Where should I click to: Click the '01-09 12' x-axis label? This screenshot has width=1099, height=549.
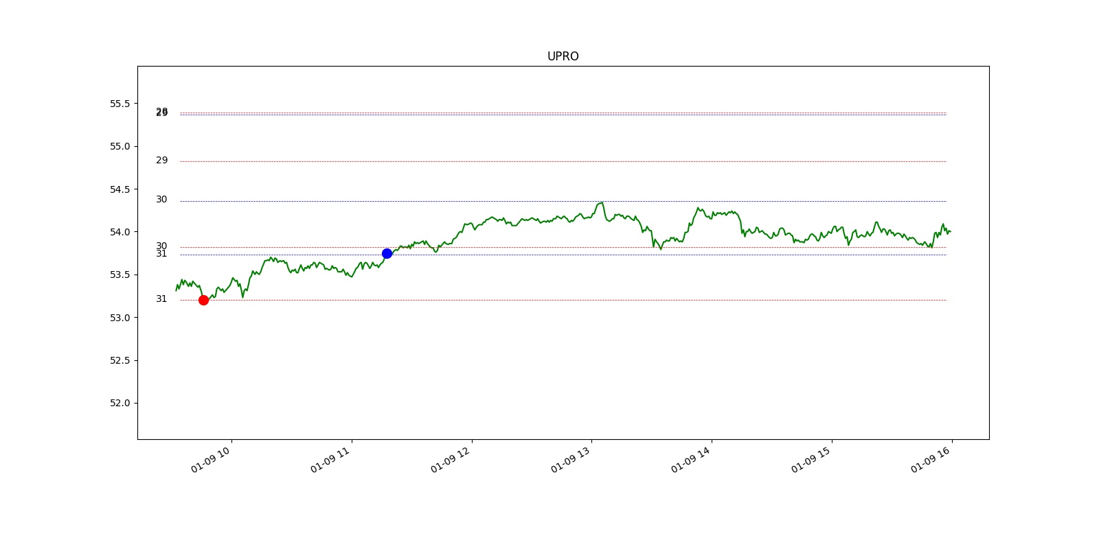[451, 460]
